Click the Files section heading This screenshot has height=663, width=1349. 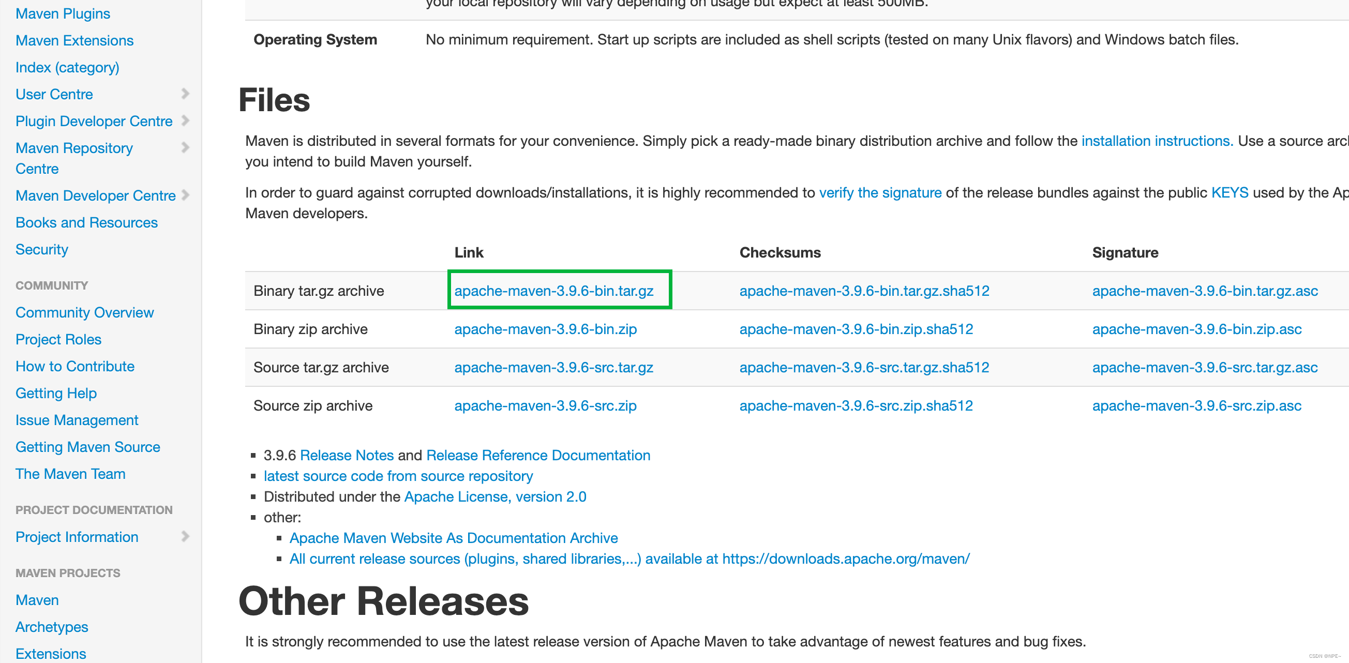275,100
